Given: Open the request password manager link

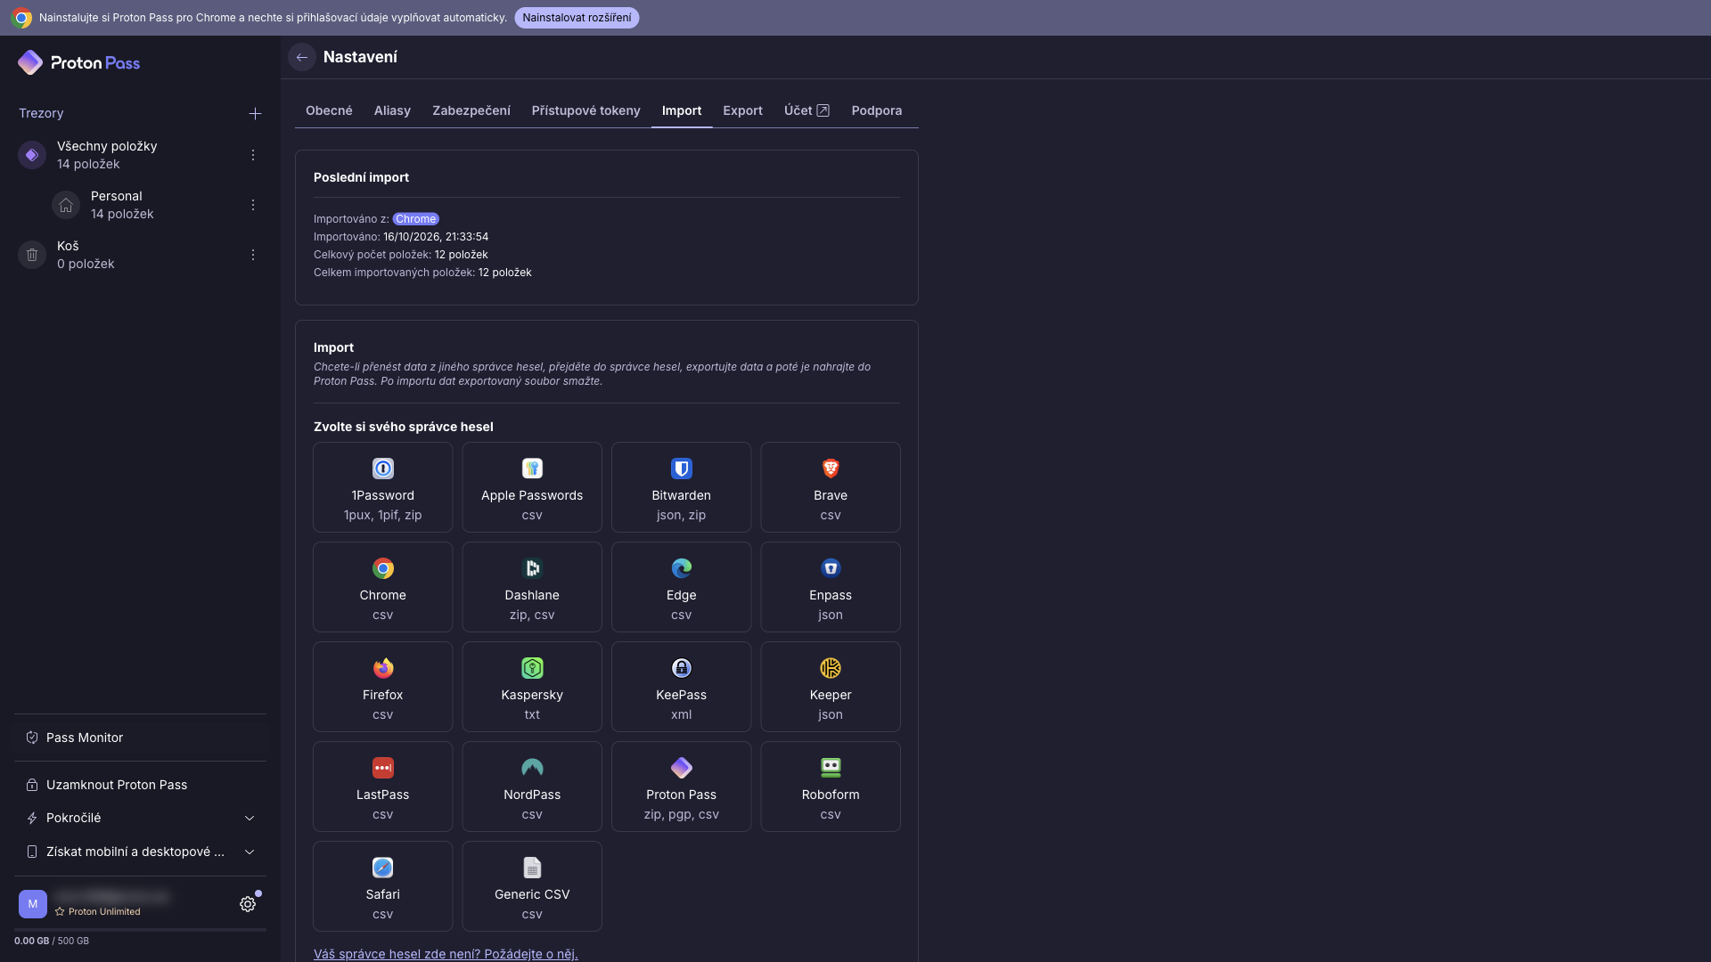Looking at the screenshot, I should coord(446,954).
